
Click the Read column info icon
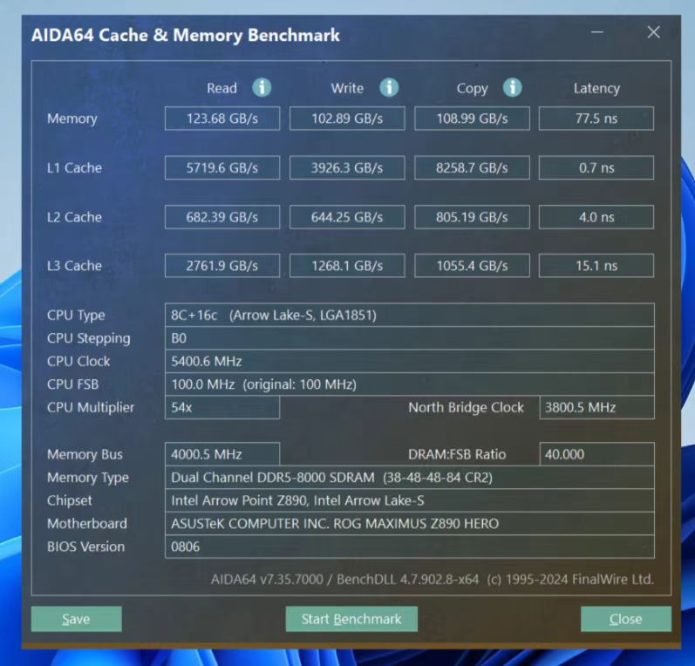click(262, 88)
